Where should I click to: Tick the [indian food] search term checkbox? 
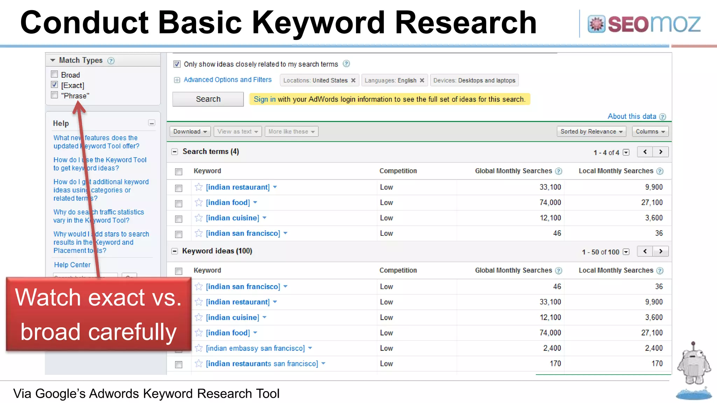[x=179, y=204]
